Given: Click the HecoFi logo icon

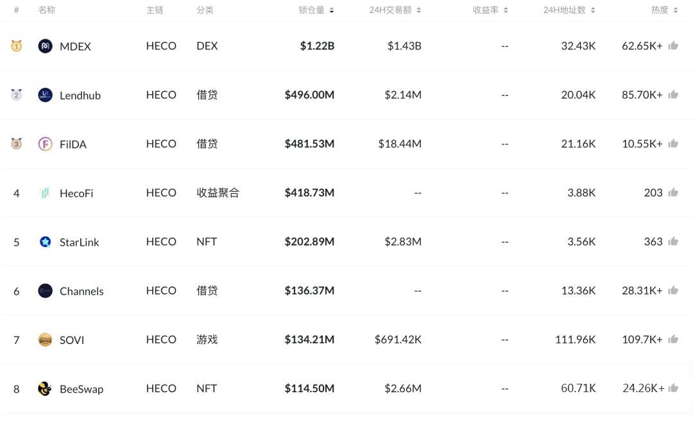Looking at the screenshot, I should 45,193.
